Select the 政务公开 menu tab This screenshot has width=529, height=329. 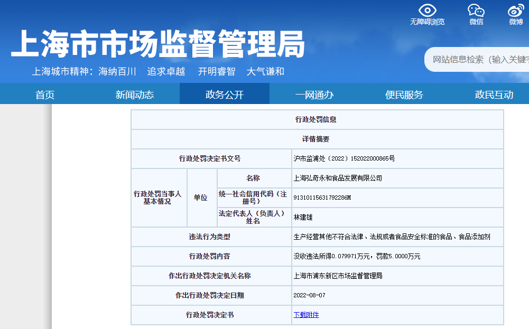(225, 95)
